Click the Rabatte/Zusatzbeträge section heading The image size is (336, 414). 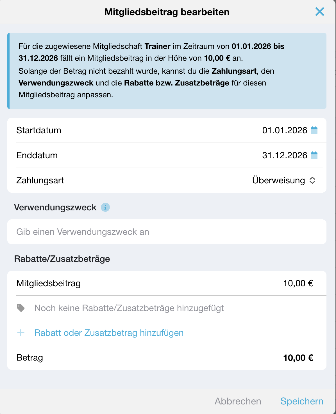click(62, 259)
